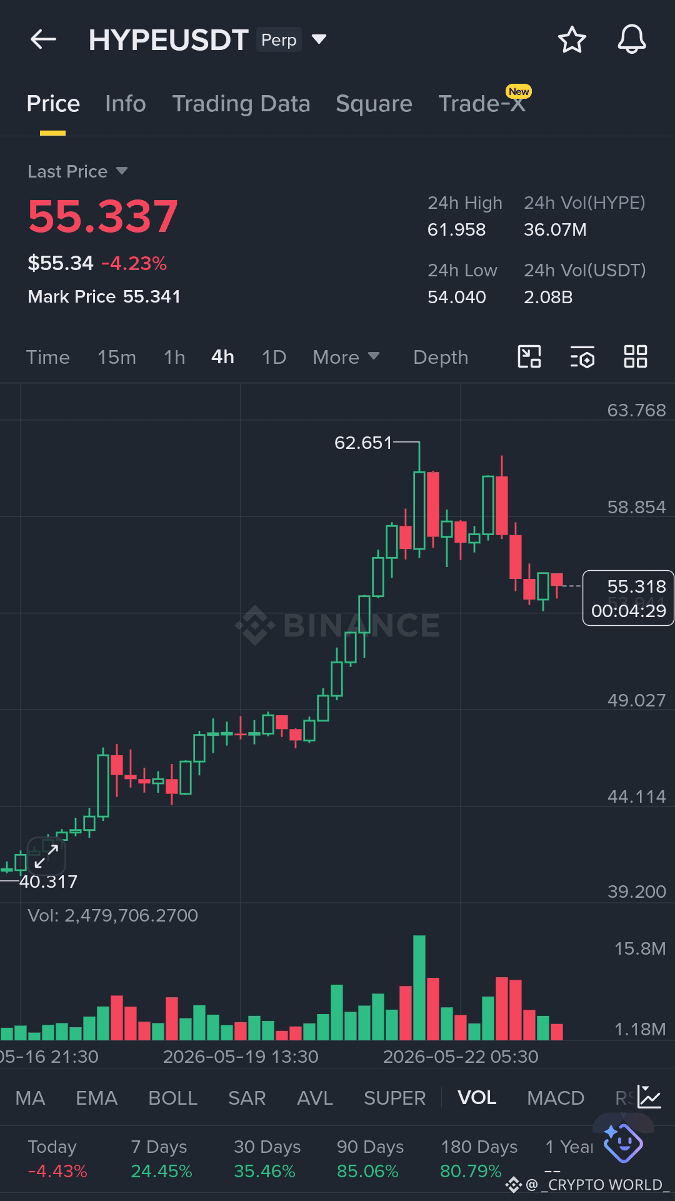The image size is (675, 1201).
Task: Tap the 2026-05-22 05:30 time axis label
Action: pyautogui.click(x=461, y=1057)
